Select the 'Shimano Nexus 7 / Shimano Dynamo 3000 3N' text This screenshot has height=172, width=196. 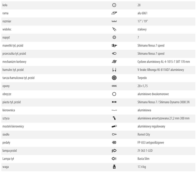(163, 102)
